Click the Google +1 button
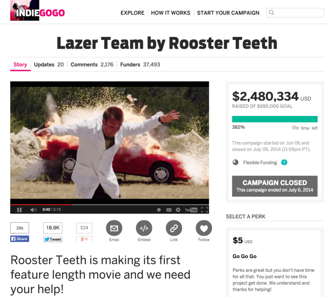The image size is (330, 297). pyautogui.click(x=84, y=239)
